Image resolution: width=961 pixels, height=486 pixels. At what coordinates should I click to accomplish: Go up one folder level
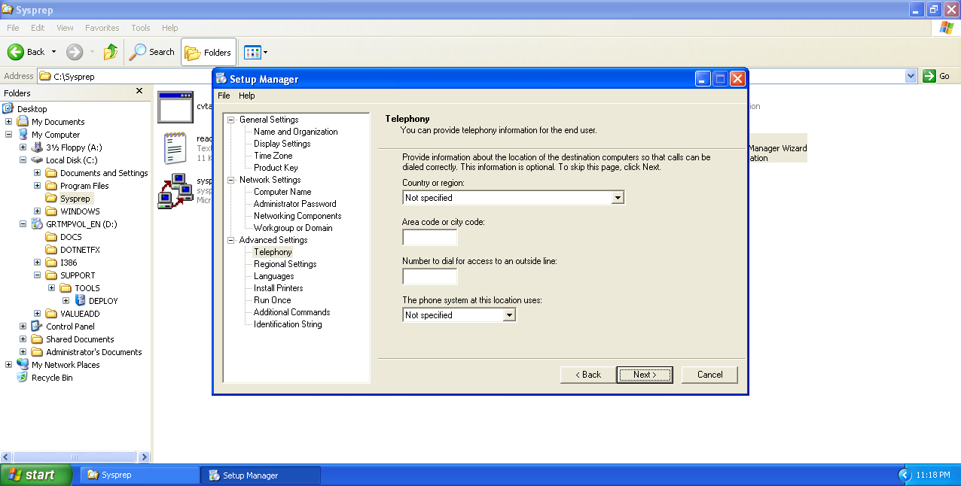[x=111, y=52]
